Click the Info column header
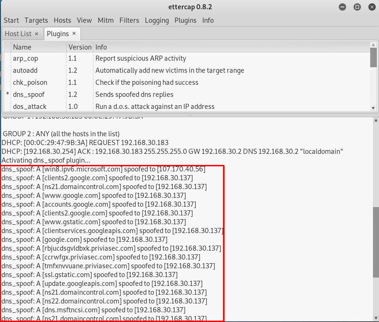The width and height of the screenshot is (379, 322). [x=231, y=47]
